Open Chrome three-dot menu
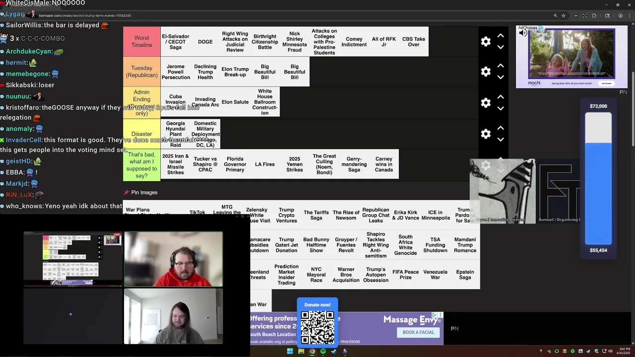Screen dimensions: 635x357 click(x=630, y=15)
